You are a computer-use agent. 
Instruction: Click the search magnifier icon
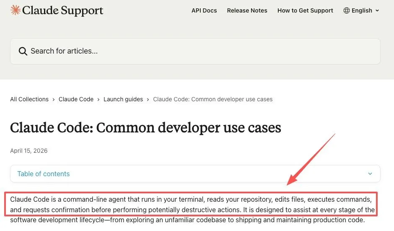[23, 51]
